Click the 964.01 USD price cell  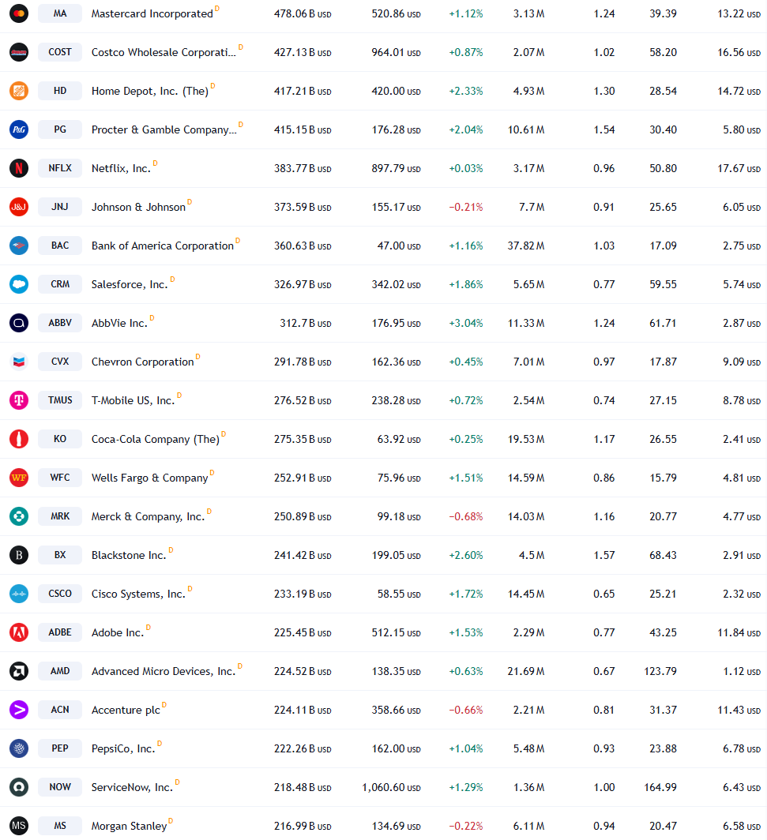tap(396, 52)
